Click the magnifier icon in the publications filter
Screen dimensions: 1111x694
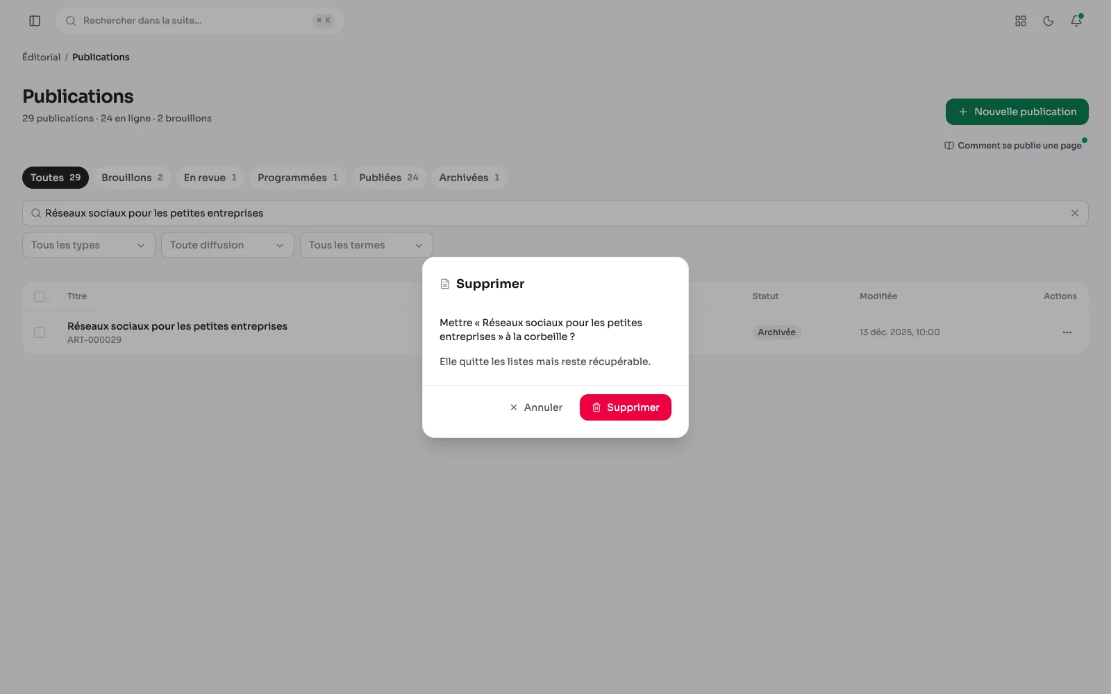36,213
